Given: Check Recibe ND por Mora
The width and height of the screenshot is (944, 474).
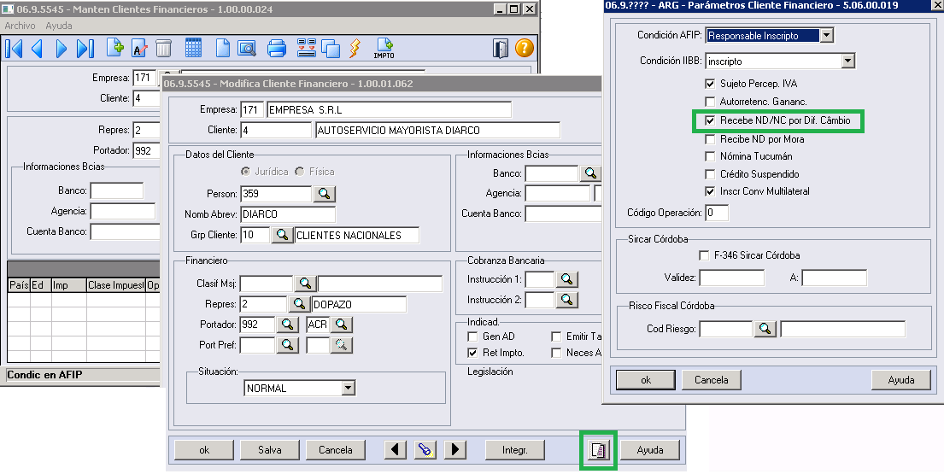Looking at the screenshot, I should coord(710,139).
